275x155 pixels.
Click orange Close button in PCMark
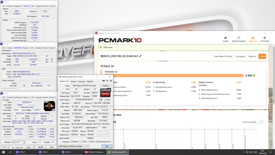point(262,56)
